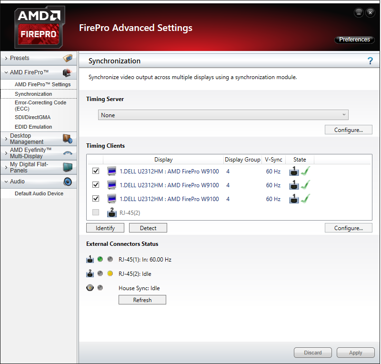Click Refresh under External Connectors Status
Viewport: 381px width, 364px height.
142,300
